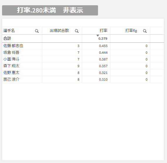Sort by the 打率 column header
This screenshot has width=167, height=163.
tap(103, 31)
